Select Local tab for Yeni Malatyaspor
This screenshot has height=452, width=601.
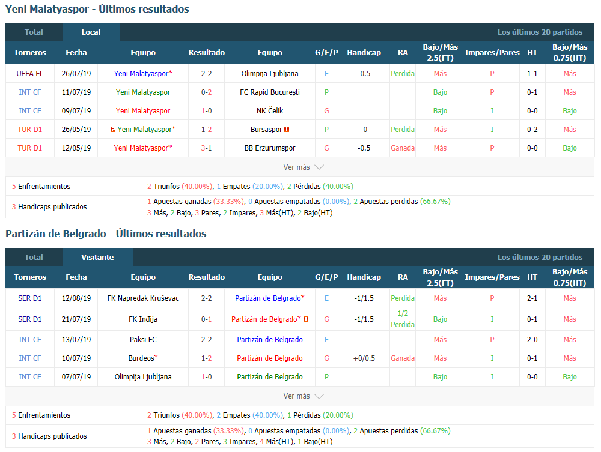tap(91, 32)
